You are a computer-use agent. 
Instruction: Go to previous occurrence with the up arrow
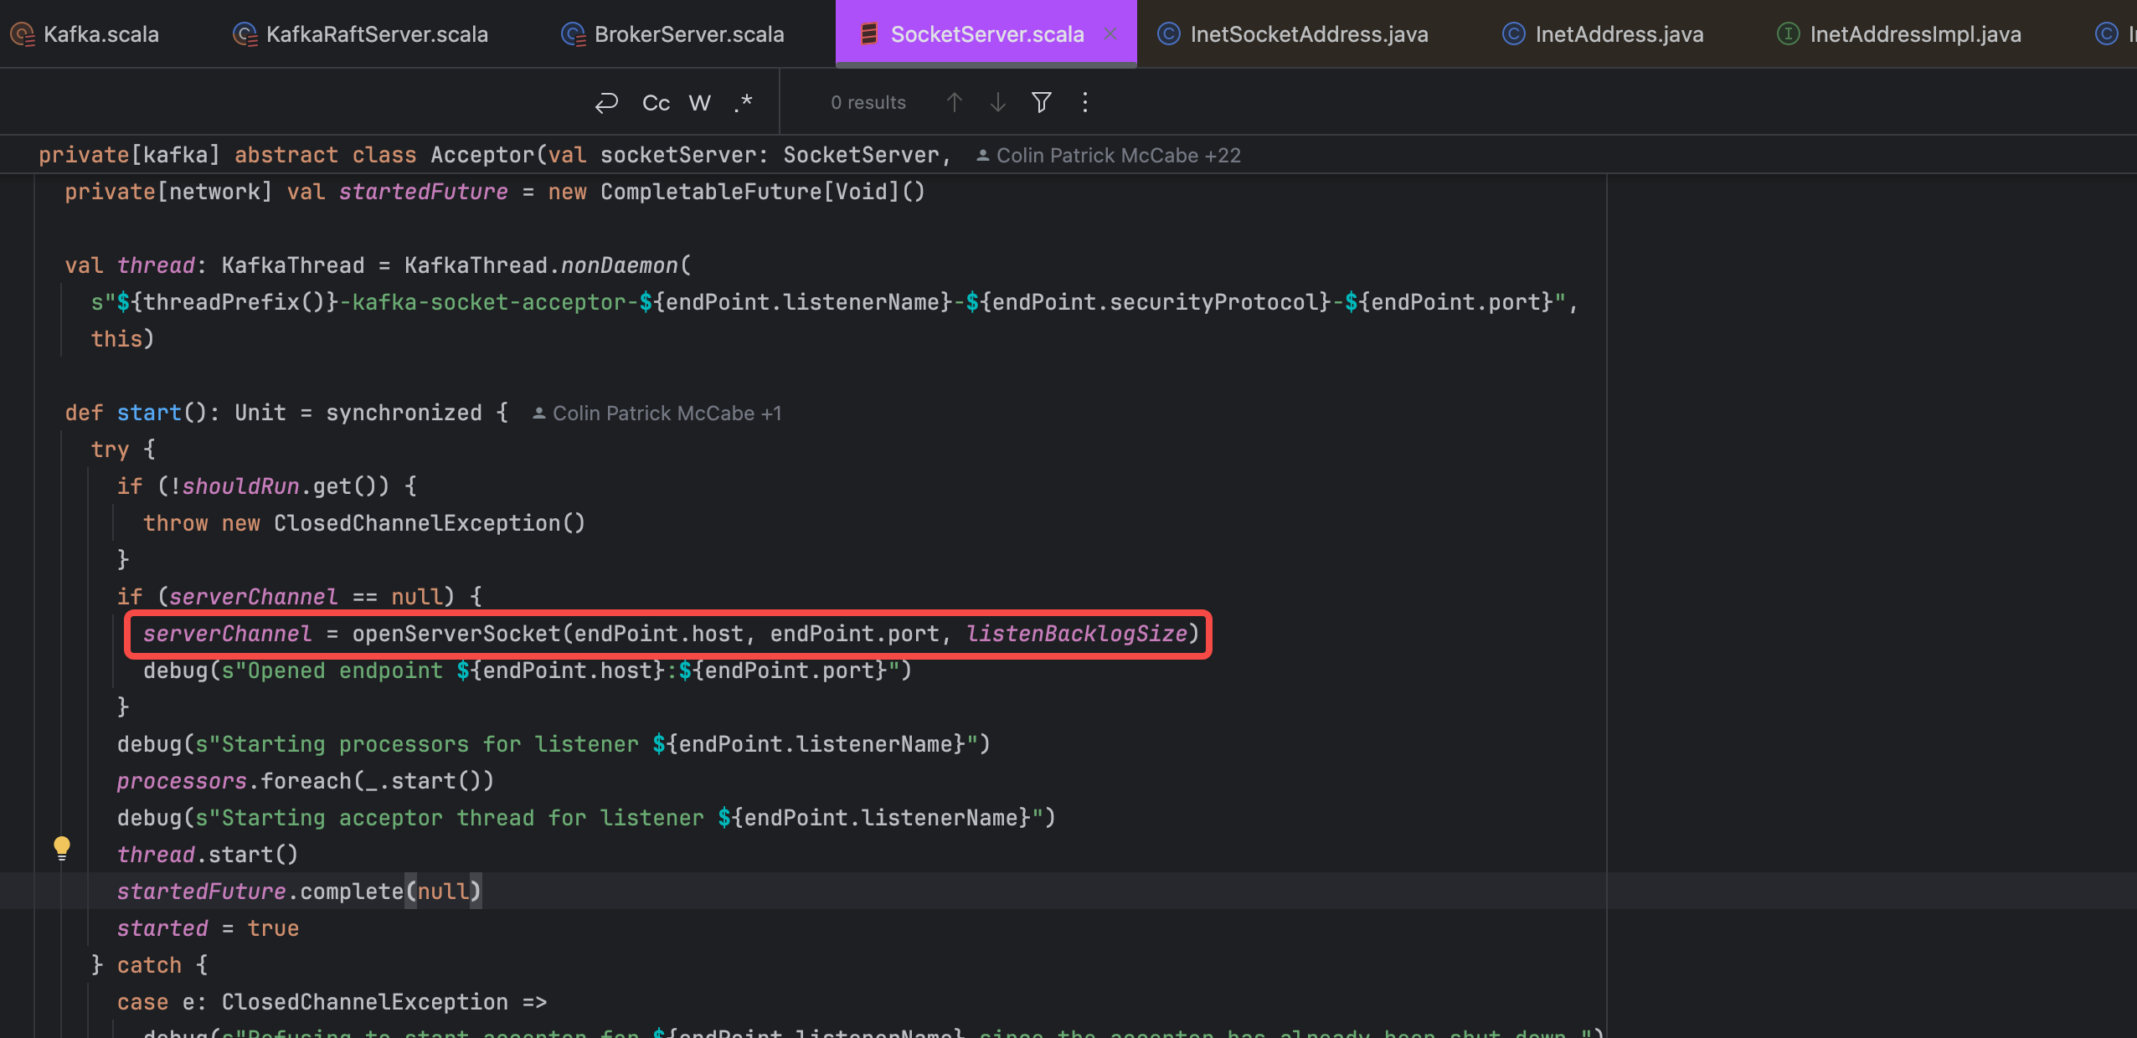point(954,102)
